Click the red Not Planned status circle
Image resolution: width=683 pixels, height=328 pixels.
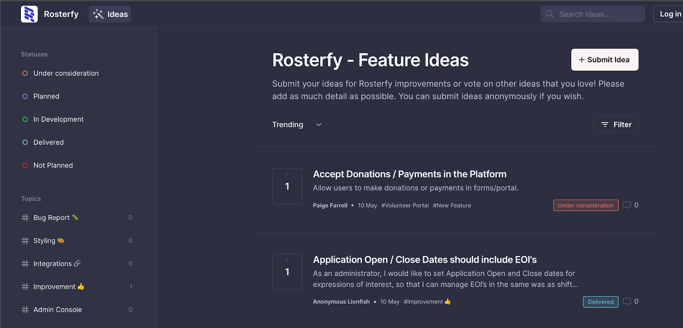click(x=25, y=165)
